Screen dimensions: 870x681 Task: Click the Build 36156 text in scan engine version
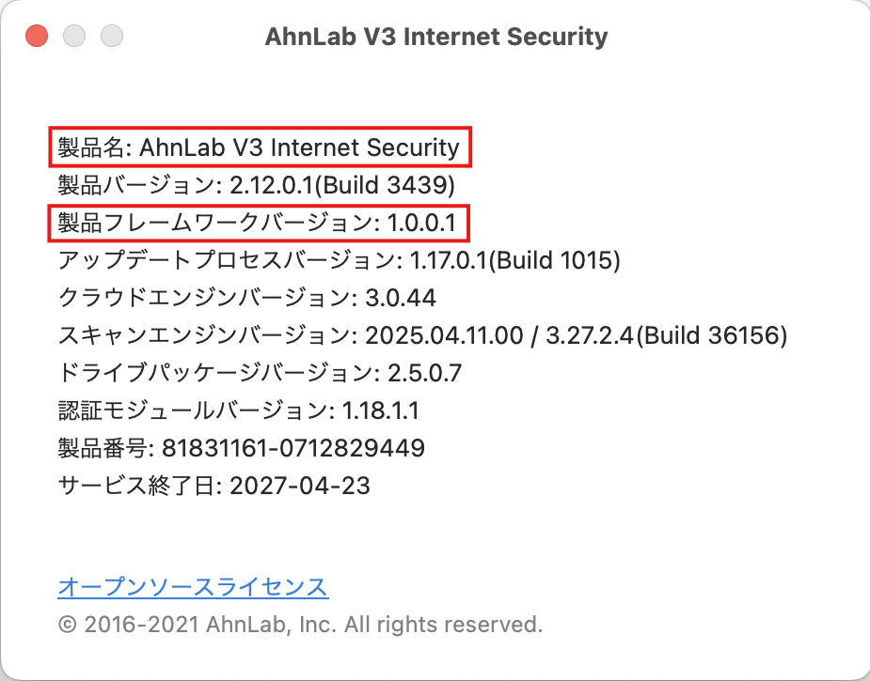coord(711,335)
